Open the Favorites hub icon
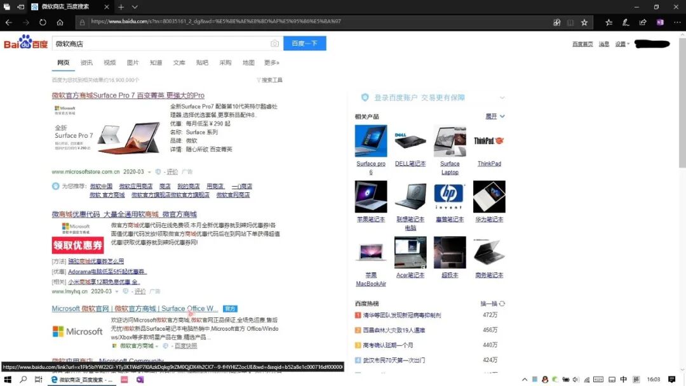The width and height of the screenshot is (686, 386). pos(609,22)
